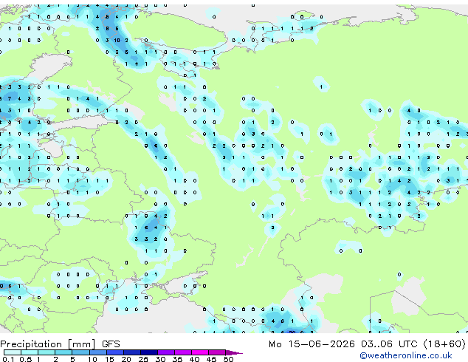Click the map value "10" in northern band
The width and height of the screenshot is (468, 362).
click(x=117, y=40)
